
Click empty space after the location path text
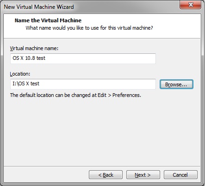coord(97,84)
